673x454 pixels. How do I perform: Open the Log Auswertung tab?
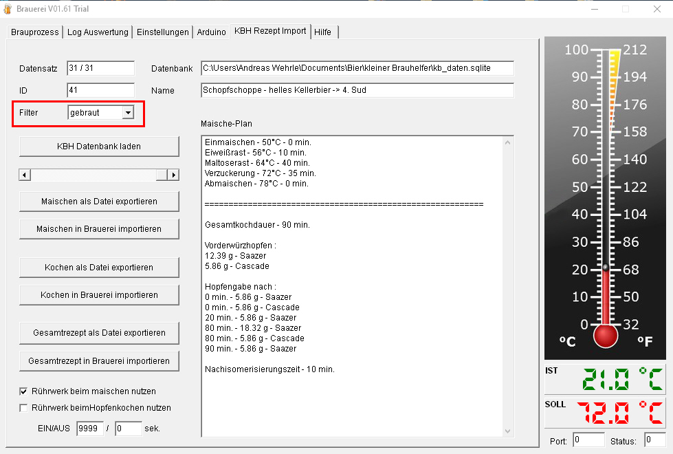(x=98, y=32)
